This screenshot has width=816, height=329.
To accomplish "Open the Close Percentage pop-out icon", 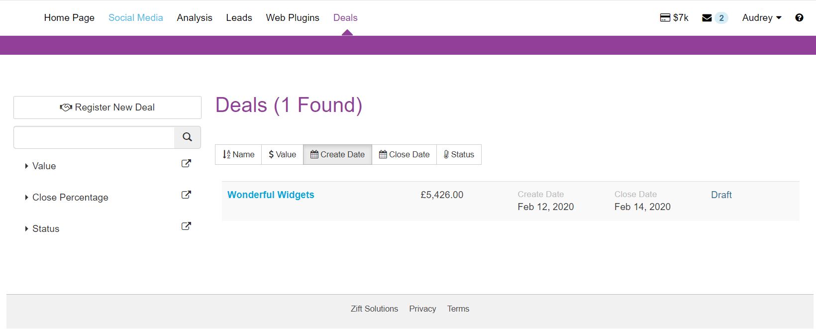I will pyautogui.click(x=186, y=195).
